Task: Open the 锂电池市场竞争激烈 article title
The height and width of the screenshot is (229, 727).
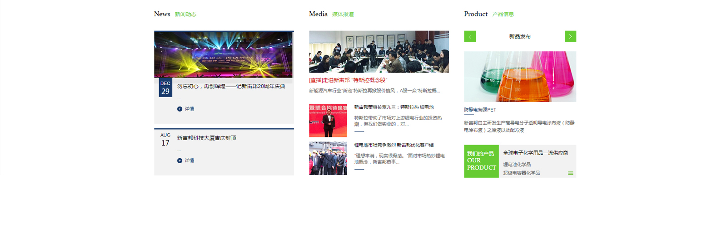Action: pyautogui.click(x=393, y=145)
